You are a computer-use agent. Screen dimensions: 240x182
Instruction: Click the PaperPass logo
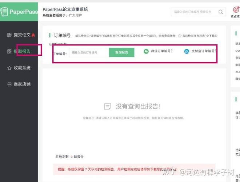(x=19, y=12)
